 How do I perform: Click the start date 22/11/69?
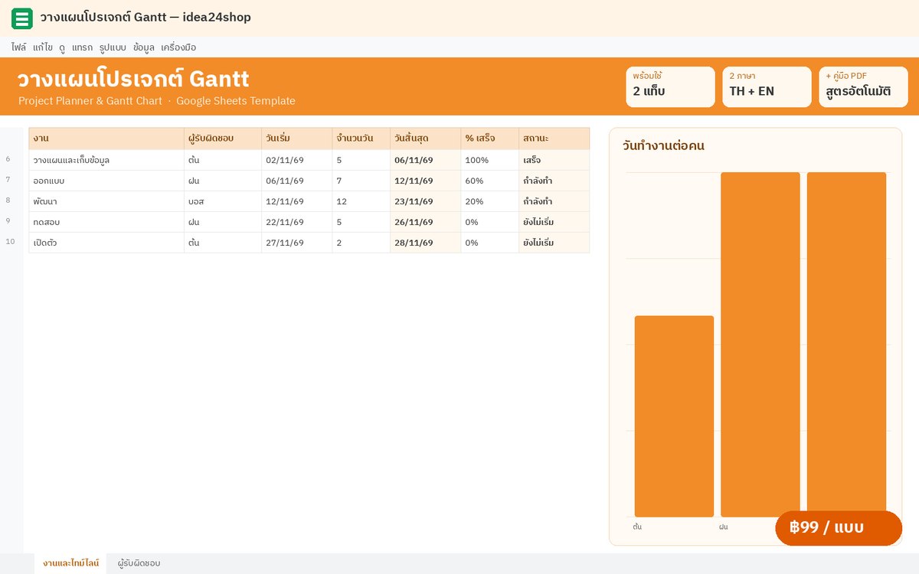(x=297, y=222)
